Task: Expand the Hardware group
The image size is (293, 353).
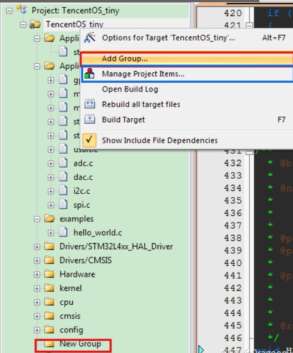Action: pyautogui.click(x=37, y=274)
